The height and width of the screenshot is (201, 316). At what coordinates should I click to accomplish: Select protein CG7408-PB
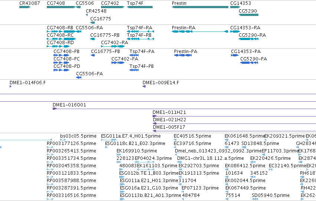pos(61,55)
